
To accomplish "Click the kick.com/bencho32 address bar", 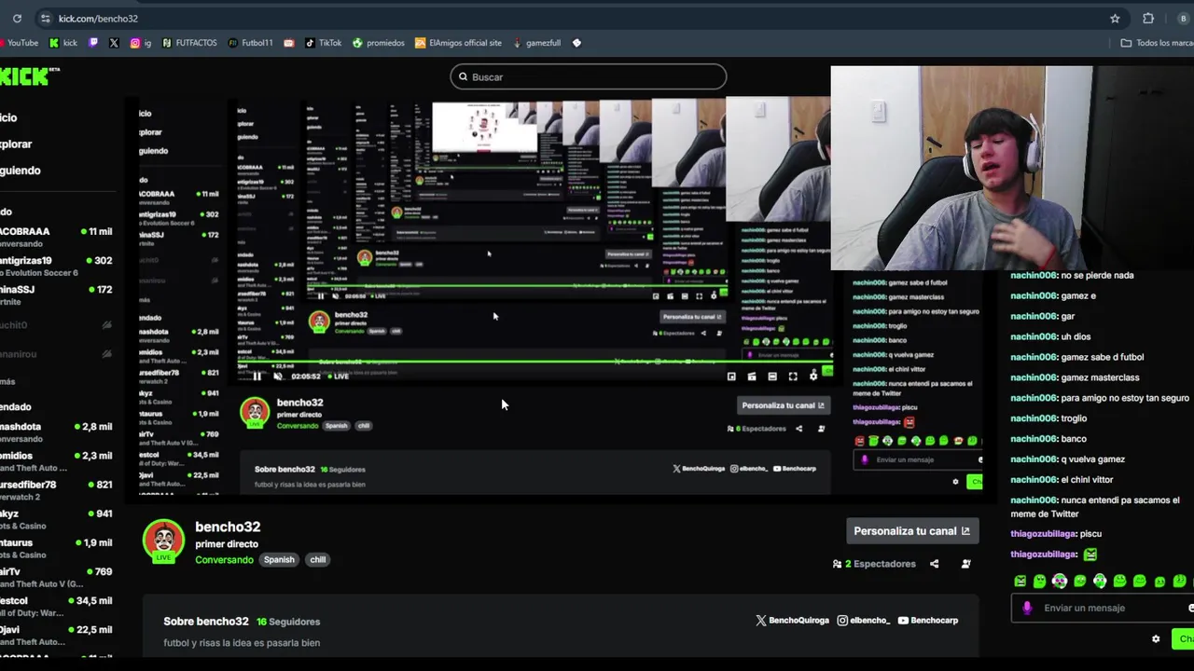I will (578, 19).
